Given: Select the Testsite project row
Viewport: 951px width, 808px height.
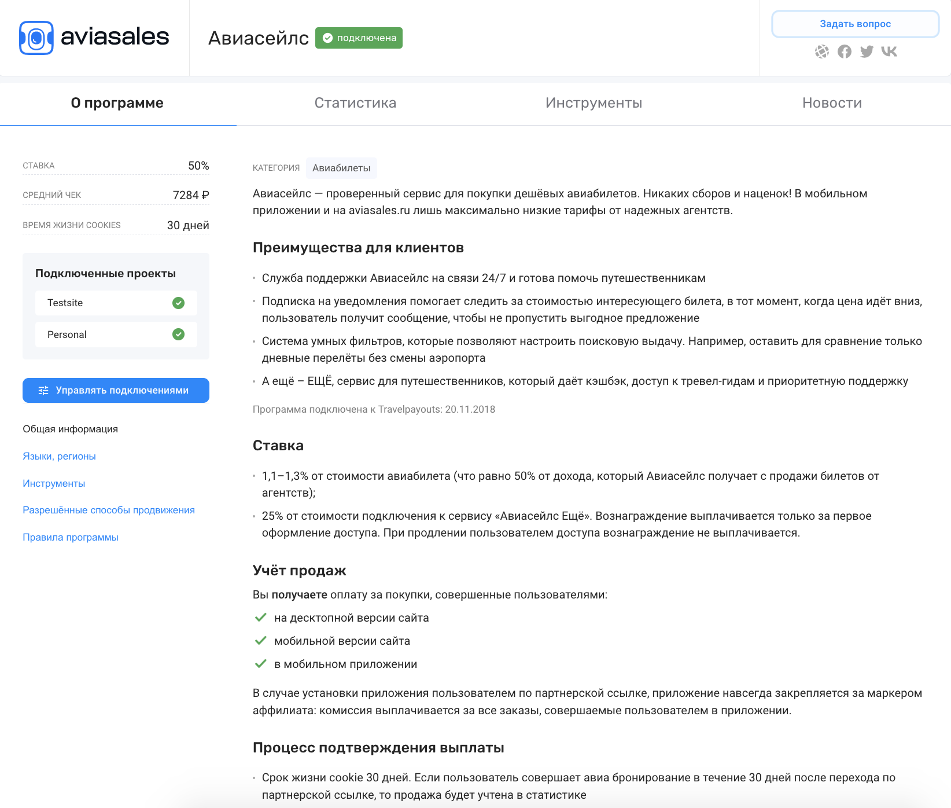Looking at the screenshot, I should pyautogui.click(x=116, y=303).
